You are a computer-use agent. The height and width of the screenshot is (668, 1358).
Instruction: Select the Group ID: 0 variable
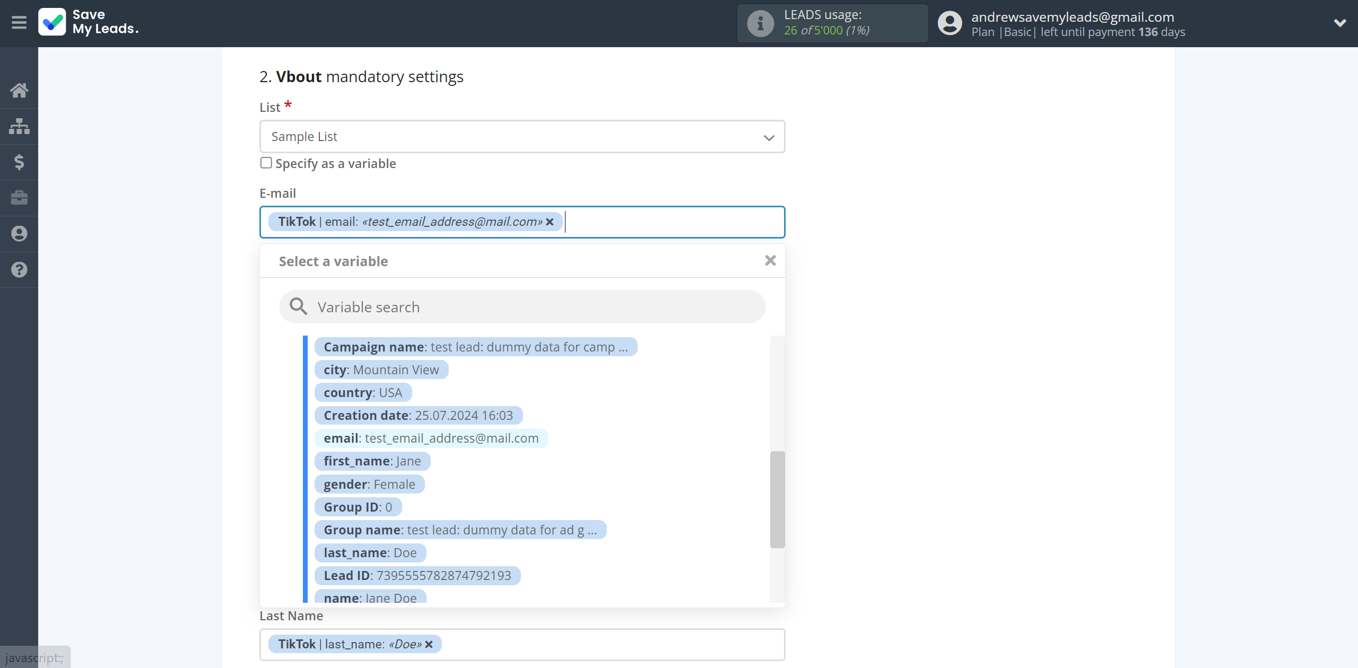point(358,507)
